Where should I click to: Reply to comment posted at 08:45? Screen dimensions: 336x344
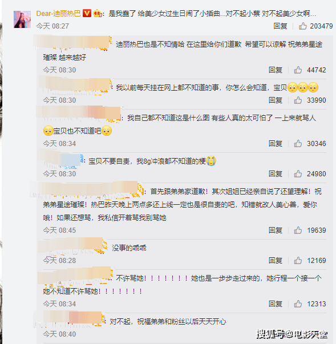click(276, 230)
